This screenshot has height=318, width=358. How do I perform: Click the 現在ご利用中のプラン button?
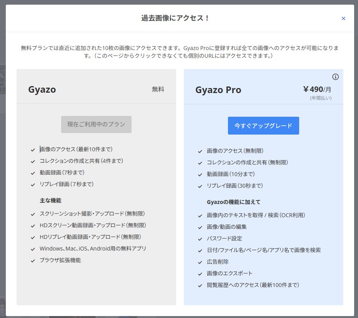(96, 124)
